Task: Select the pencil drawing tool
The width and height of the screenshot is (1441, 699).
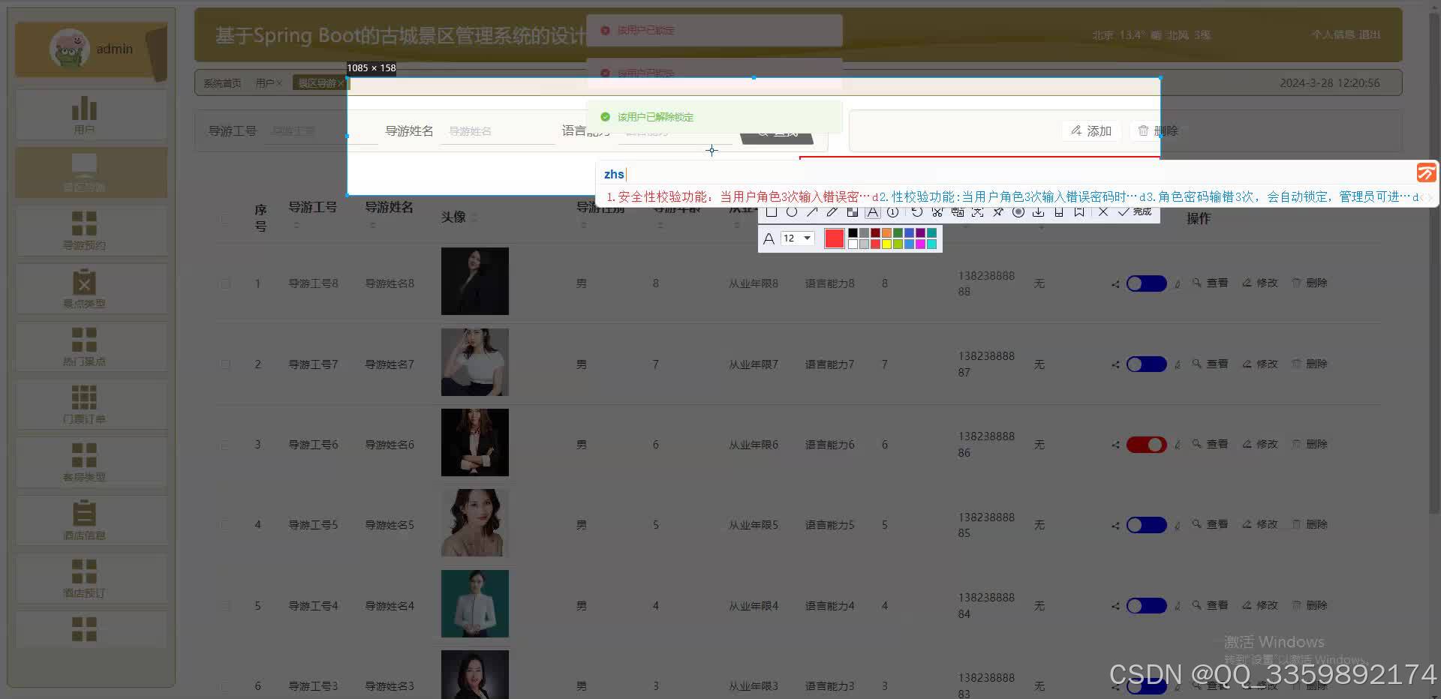Action: pos(832,212)
